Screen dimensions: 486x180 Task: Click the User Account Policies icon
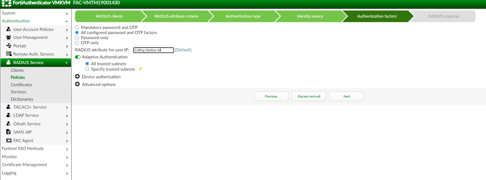(x=9, y=29)
